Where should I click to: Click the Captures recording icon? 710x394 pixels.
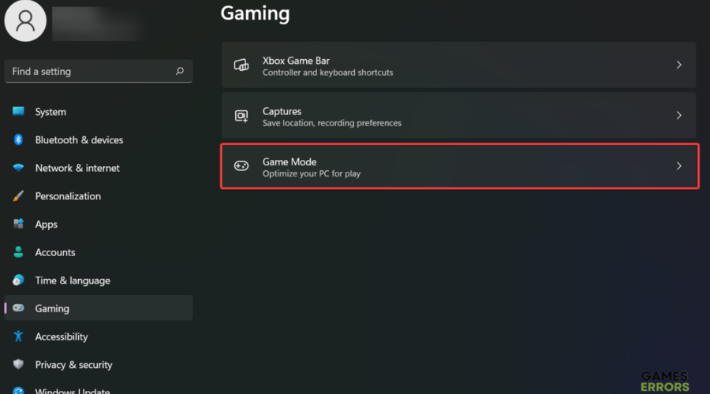tap(241, 116)
